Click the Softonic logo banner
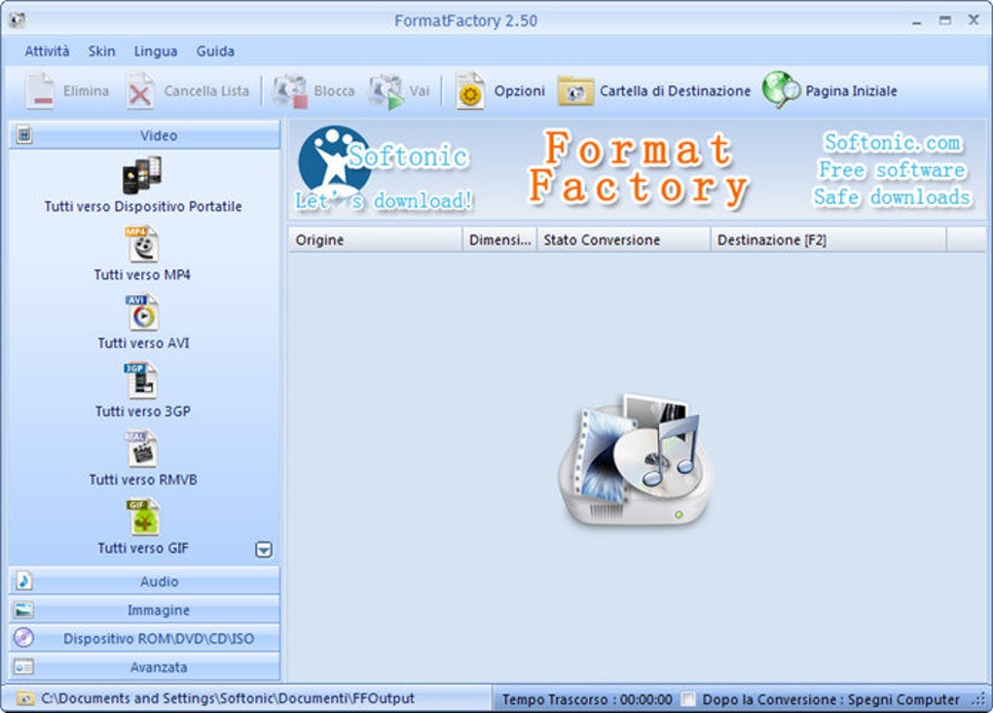 pyautogui.click(x=384, y=169)
